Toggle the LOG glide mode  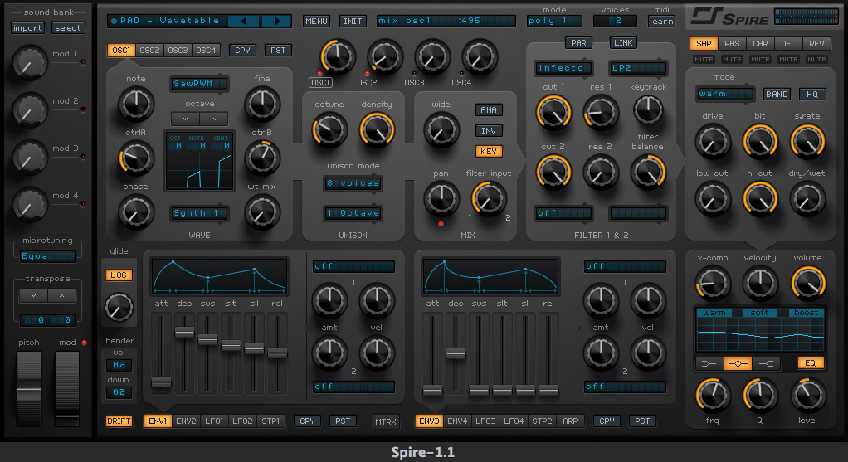(x=119, y=275)
